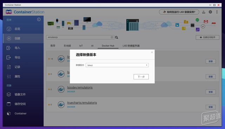Click Docker icon of the 14-star result
Screen dimensions: 225x129
61,59
